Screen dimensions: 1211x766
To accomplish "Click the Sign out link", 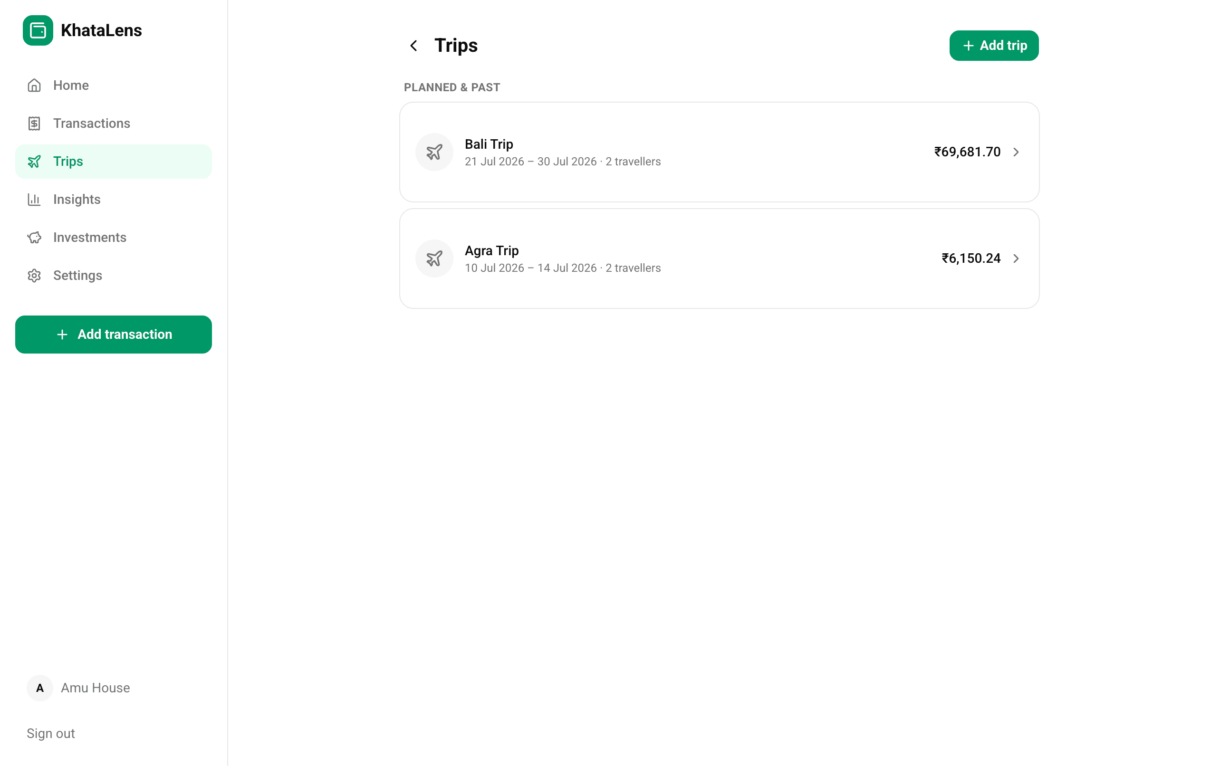I will coord(51,733).
